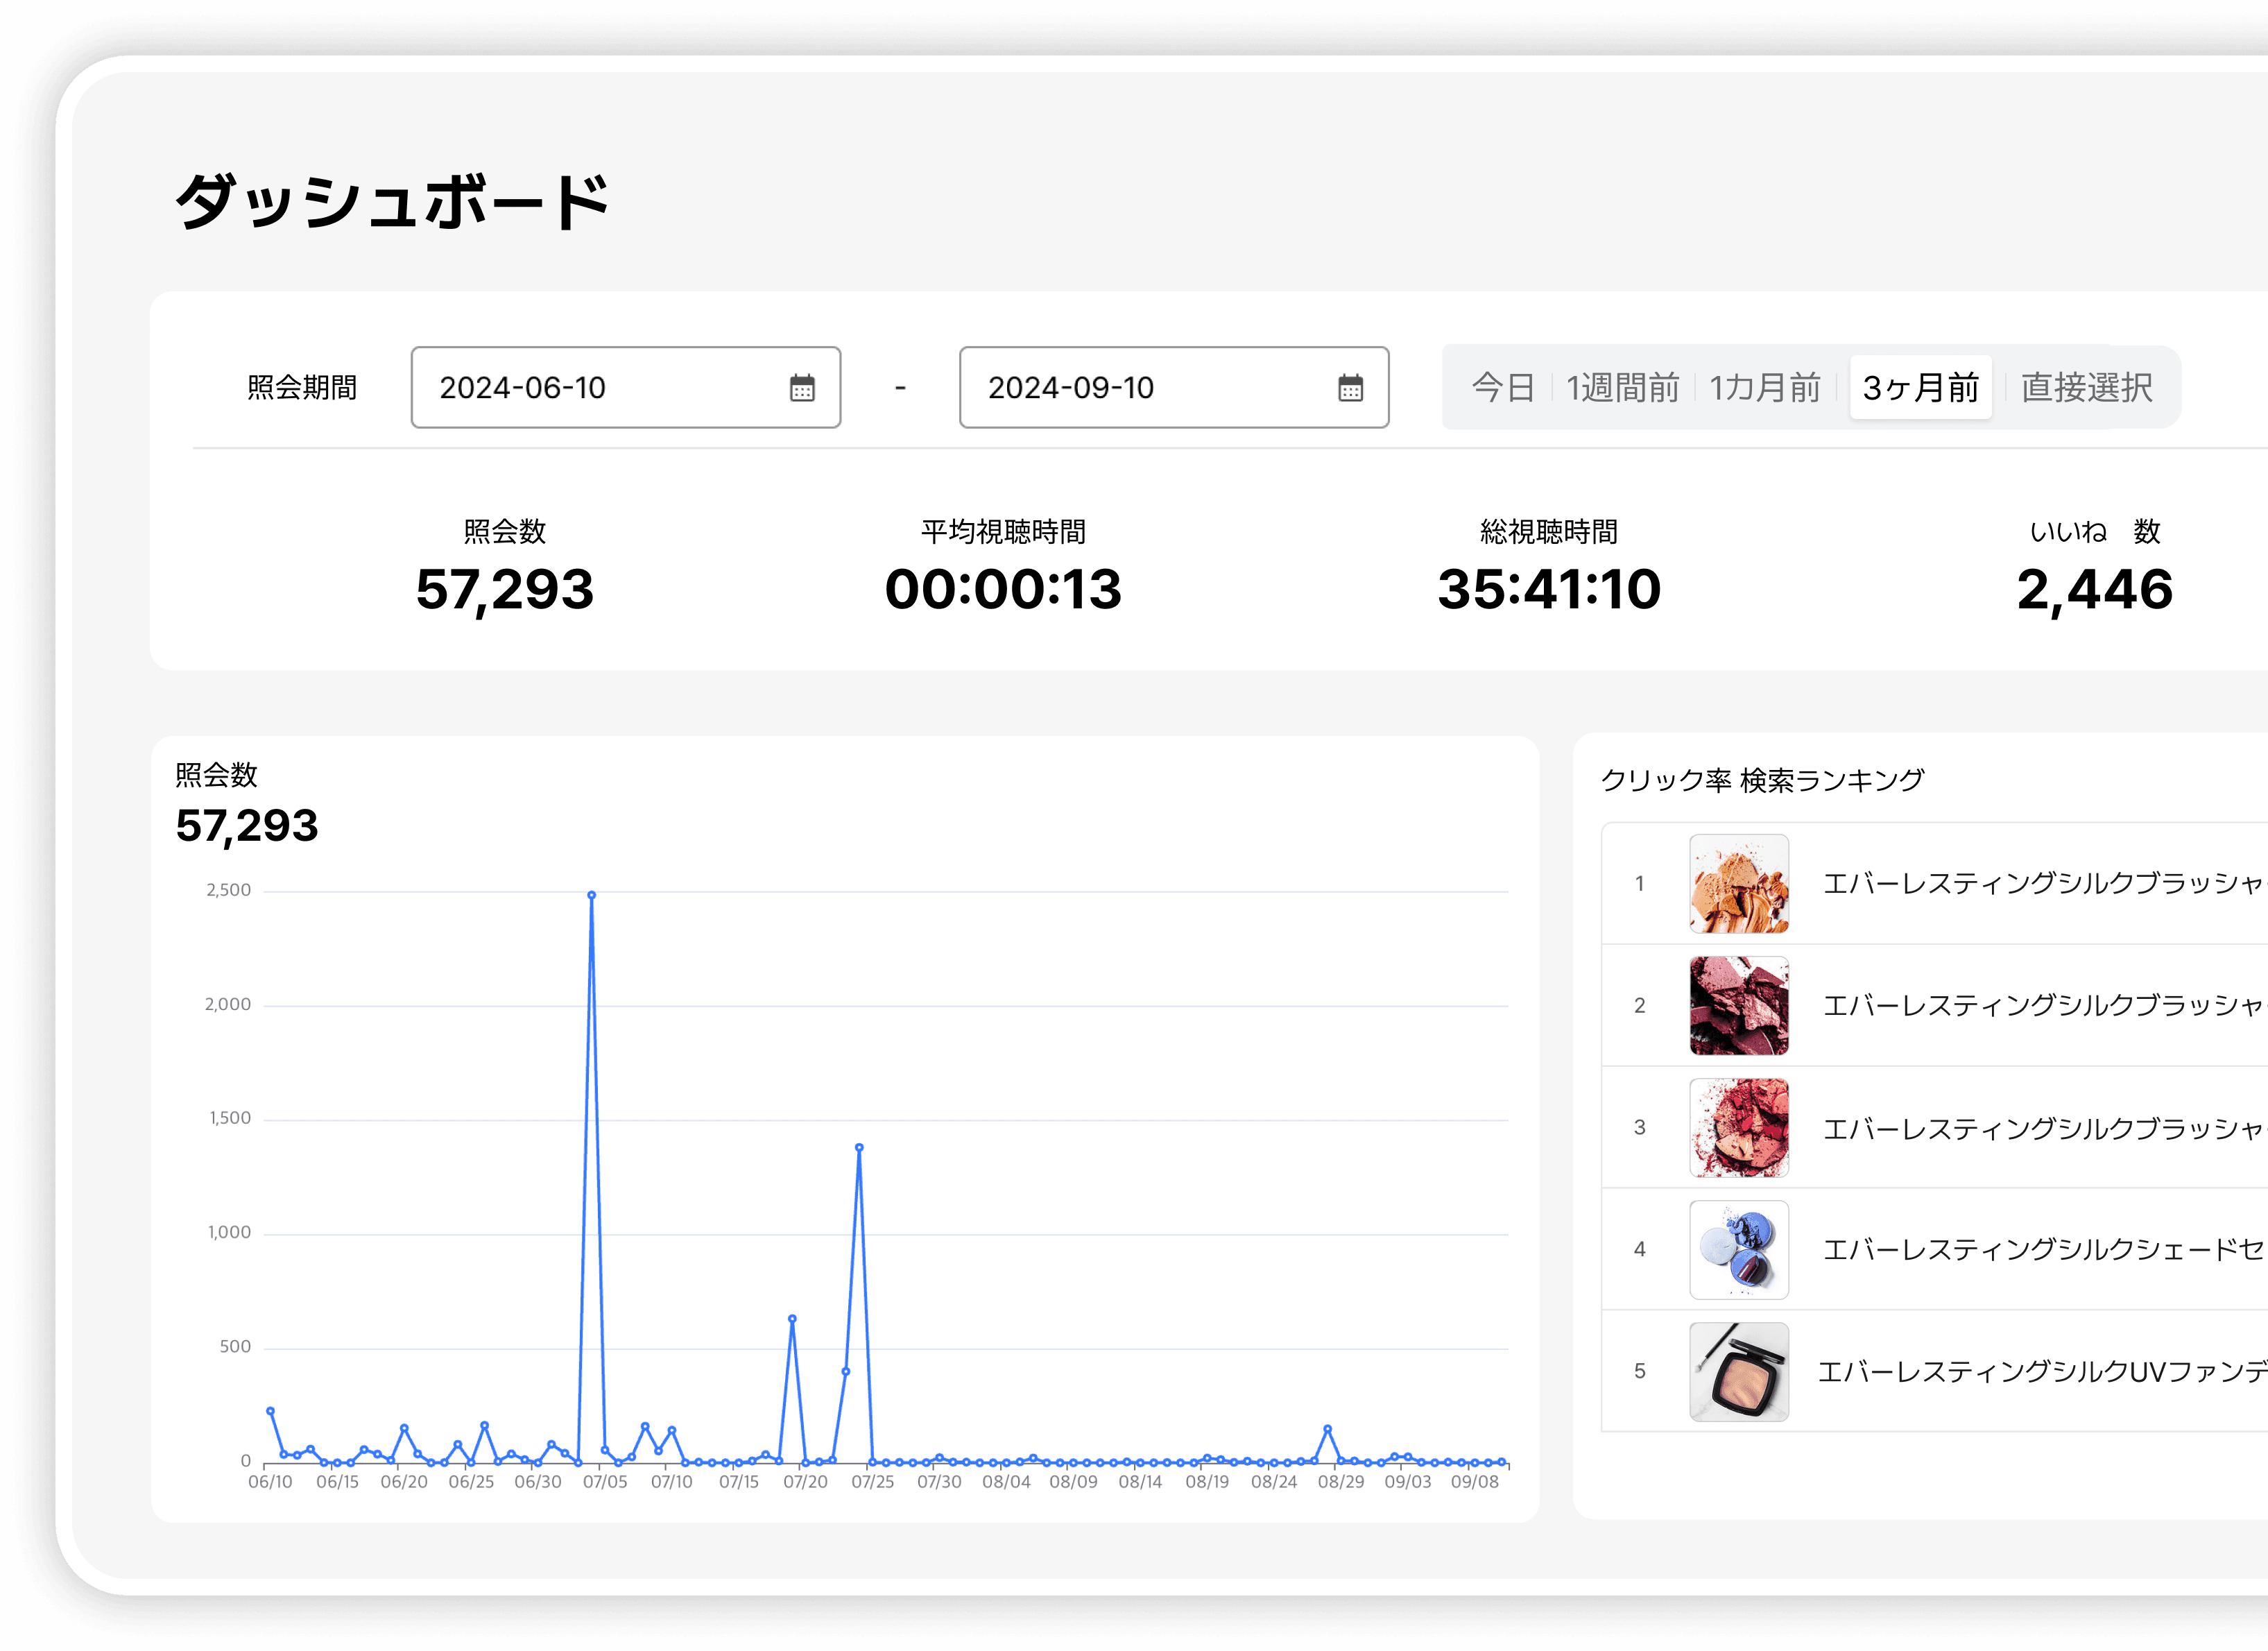Click rank 2 dark red powder thumbnail
This screenshot has width=2268, height=1651.
click(1739, 1006)
